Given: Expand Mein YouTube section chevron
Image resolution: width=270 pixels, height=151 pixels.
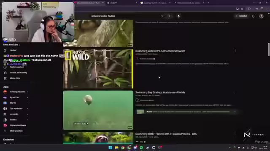Looking at the screenshot, I should coord(20,45).
